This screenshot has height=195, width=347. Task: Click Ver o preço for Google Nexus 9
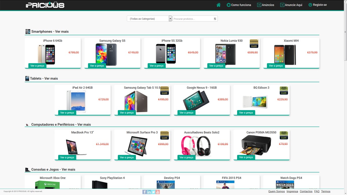point(187,113)
